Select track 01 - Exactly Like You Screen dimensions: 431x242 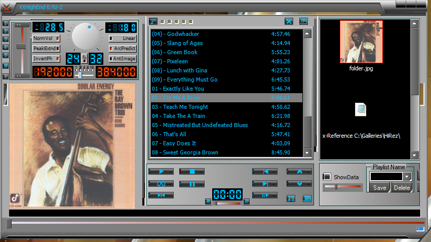pyautogui.click(x=227, y=89)
